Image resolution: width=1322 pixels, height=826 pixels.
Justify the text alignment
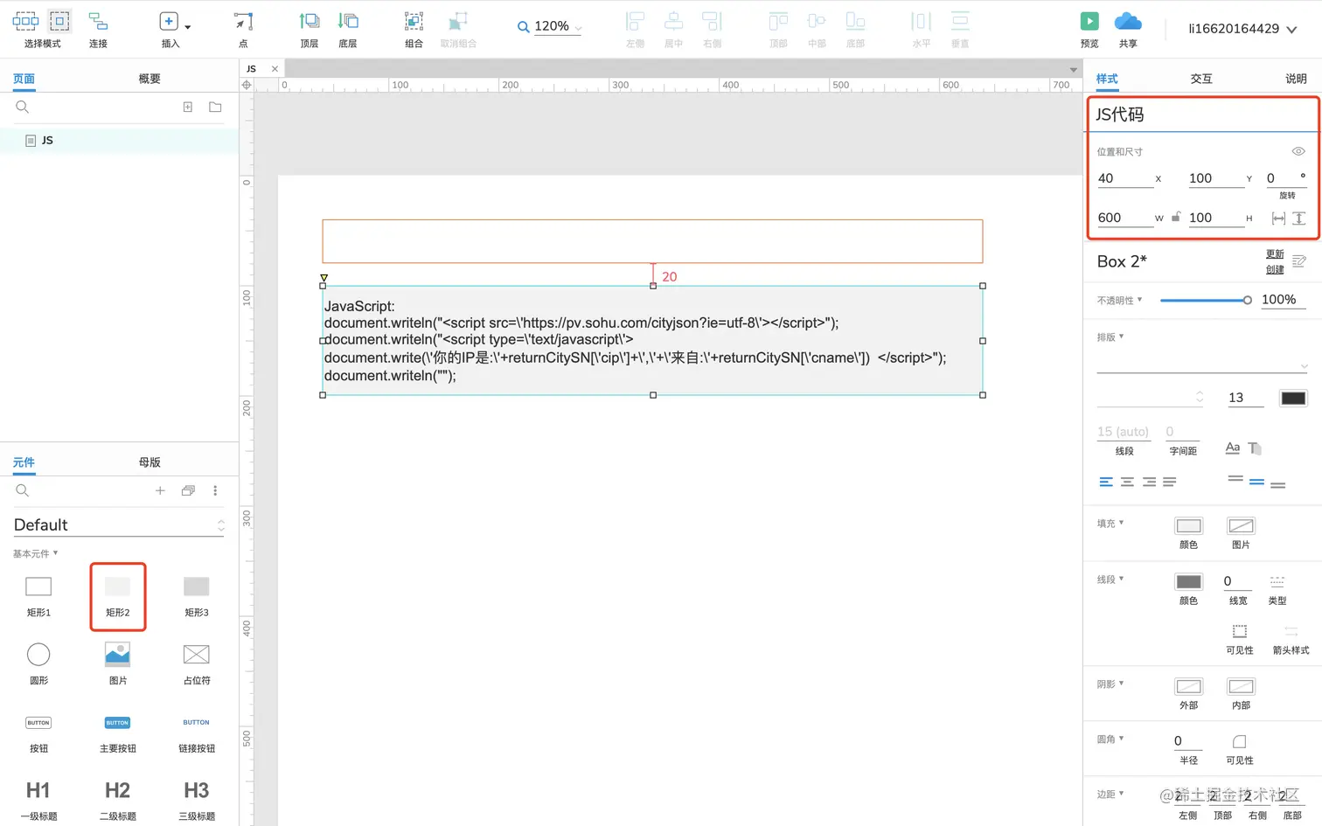point(1170,482)
